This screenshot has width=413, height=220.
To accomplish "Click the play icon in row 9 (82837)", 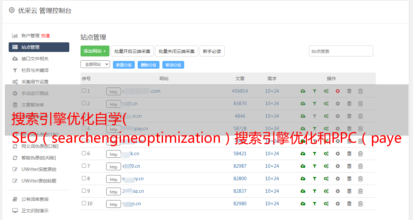I will point(338,191).
